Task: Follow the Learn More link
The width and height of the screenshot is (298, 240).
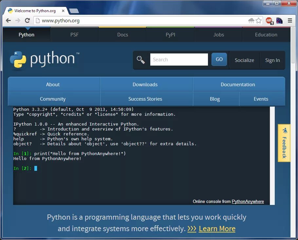Action: click(x=217, y=229)
